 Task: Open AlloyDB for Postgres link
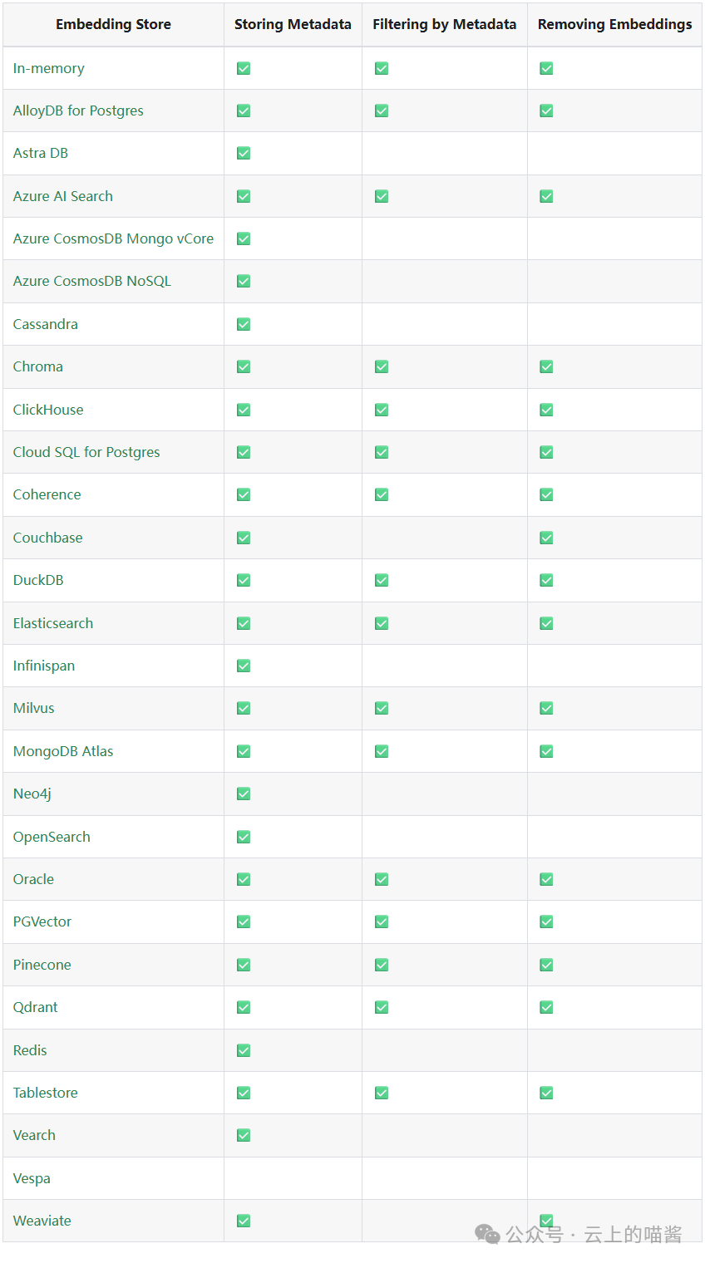[78, 111]
